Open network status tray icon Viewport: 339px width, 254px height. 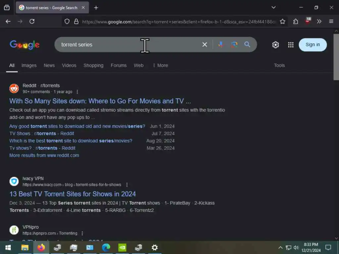click(288, 247)
